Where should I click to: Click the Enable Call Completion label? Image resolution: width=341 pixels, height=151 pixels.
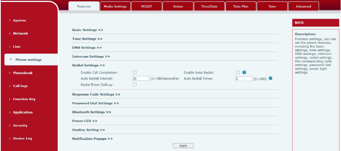(99, 73)
